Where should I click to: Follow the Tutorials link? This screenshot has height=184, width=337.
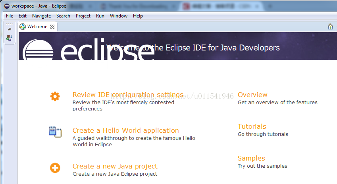point(252,126)
